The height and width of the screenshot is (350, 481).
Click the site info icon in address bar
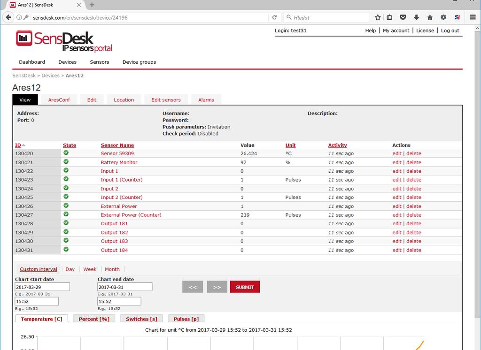tap(19, 17)
